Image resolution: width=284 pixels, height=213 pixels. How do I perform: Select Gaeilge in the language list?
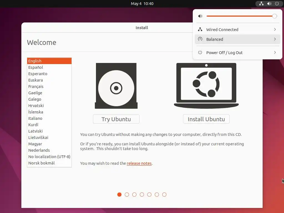point(49,93)
